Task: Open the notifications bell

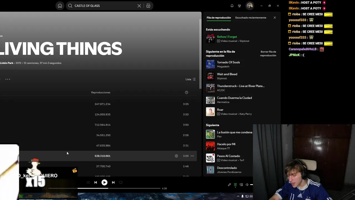Action: pos(232,6)
